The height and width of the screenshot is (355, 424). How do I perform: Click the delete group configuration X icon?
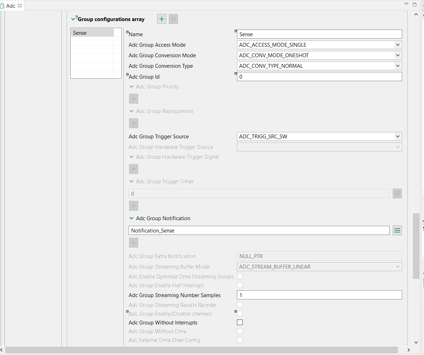[x=173, y=19]
